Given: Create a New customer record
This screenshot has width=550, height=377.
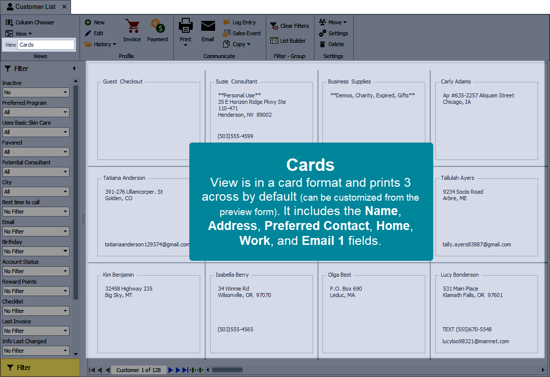Looking at the screenshot, I should tap(95, 22).
